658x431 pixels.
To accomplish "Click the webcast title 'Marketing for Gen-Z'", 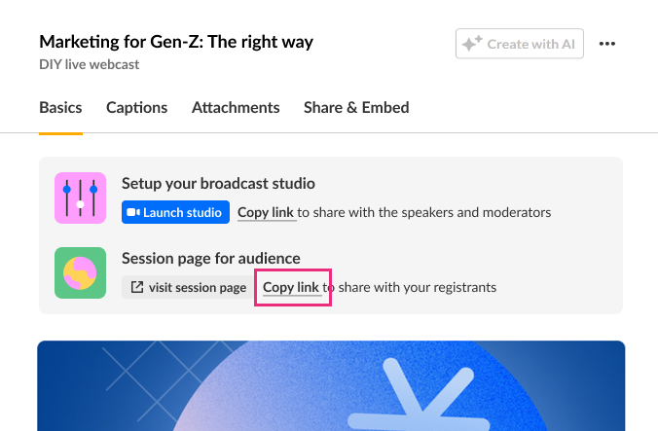I will click(175, 42).
